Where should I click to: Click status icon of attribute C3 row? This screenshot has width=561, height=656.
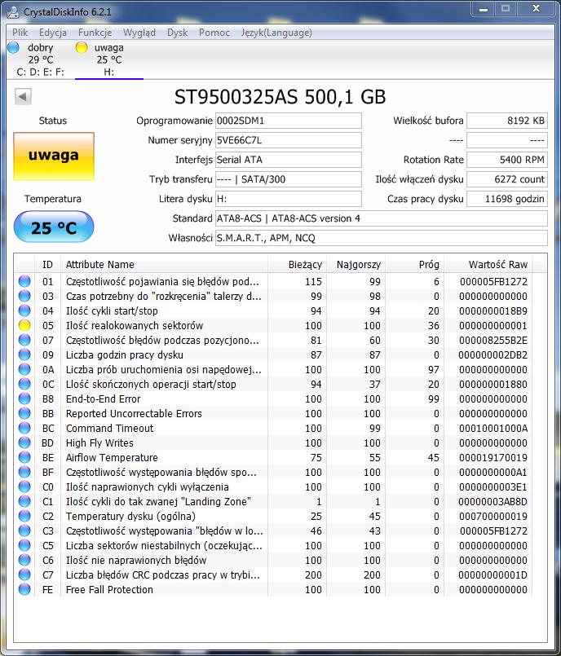[24, 531]
